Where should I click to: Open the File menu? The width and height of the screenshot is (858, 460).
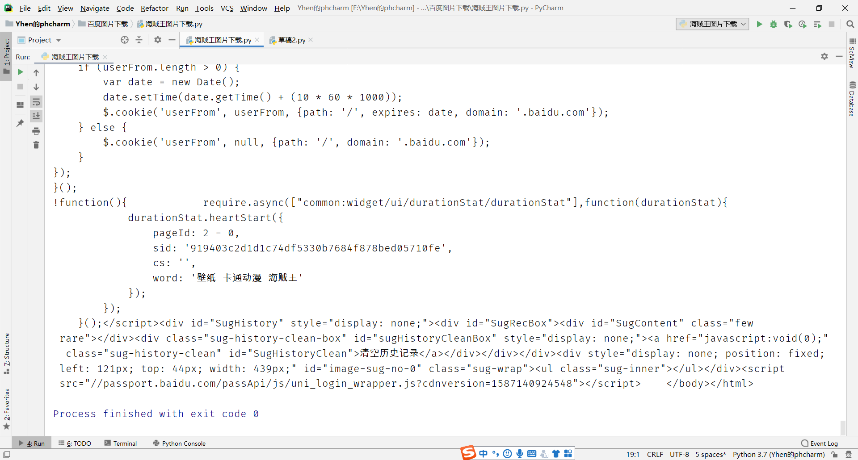point(25,8)
